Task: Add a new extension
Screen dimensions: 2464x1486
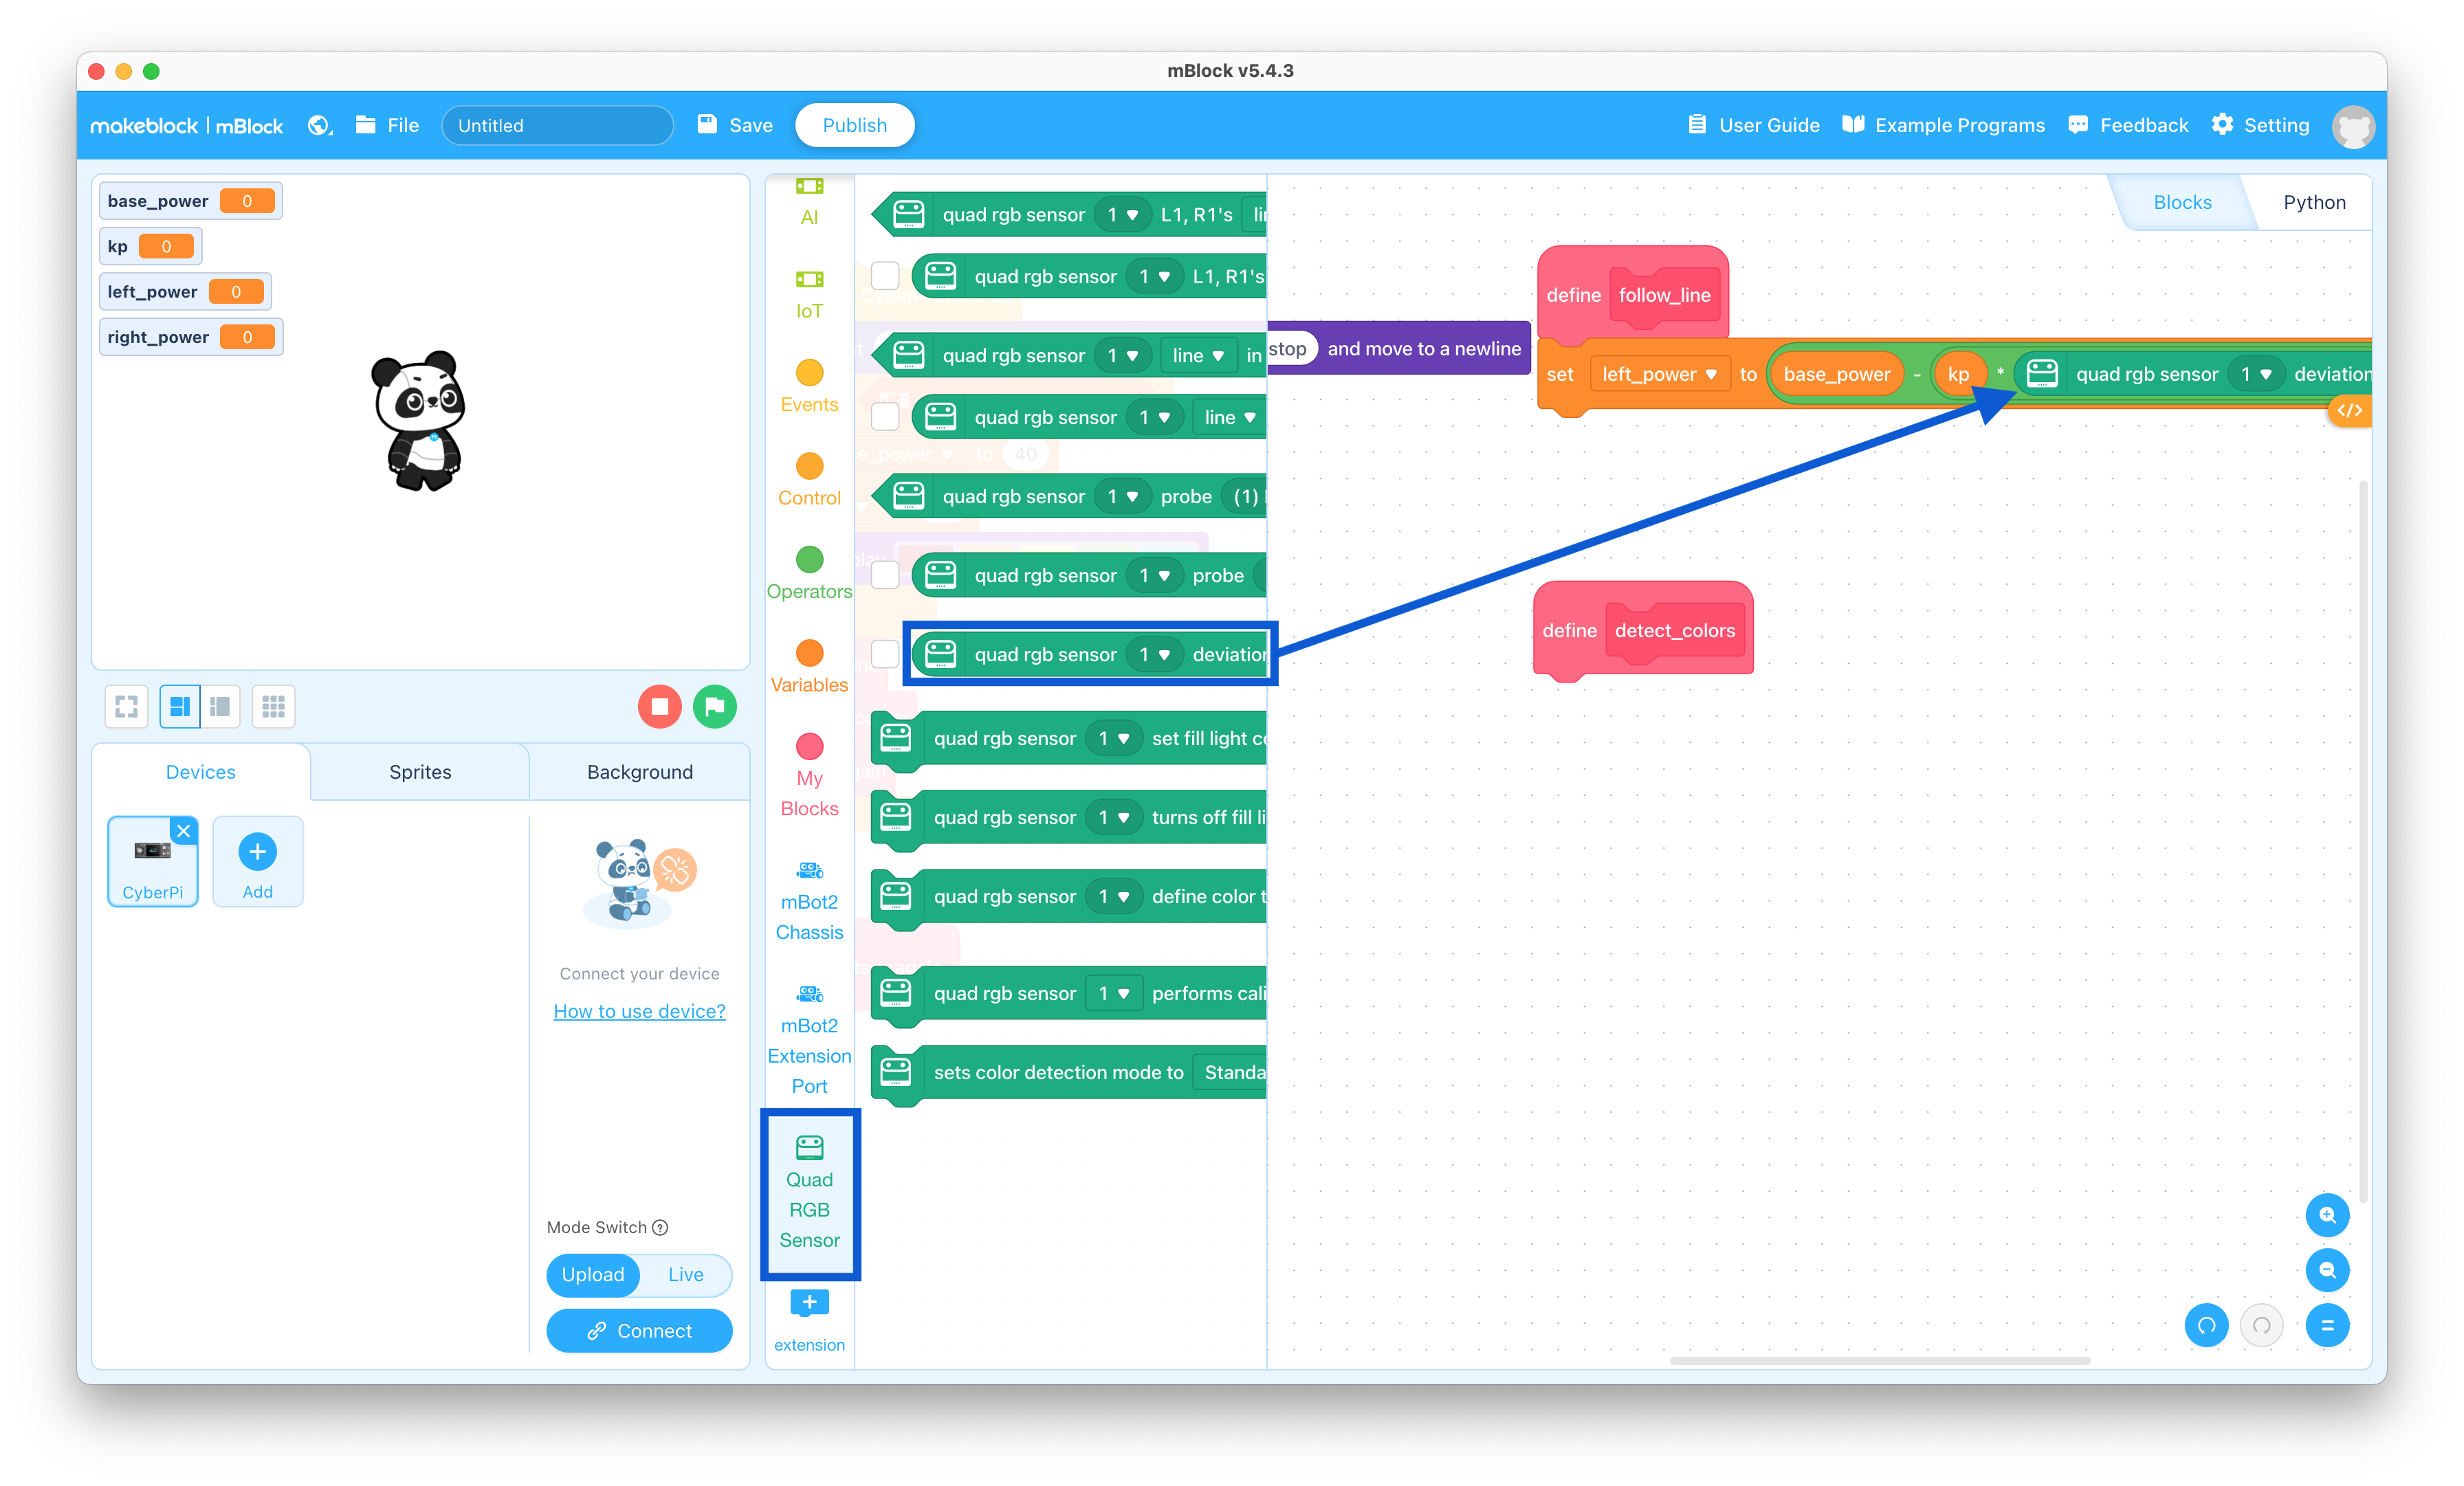Action: [x=809, y=1320]
